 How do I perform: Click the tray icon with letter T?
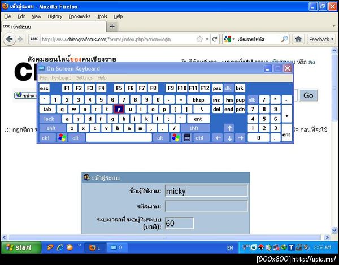point(291,247)
